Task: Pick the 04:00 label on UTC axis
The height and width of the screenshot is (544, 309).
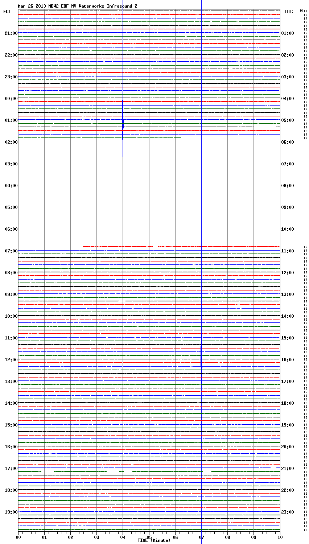Action: coord(288,99)
